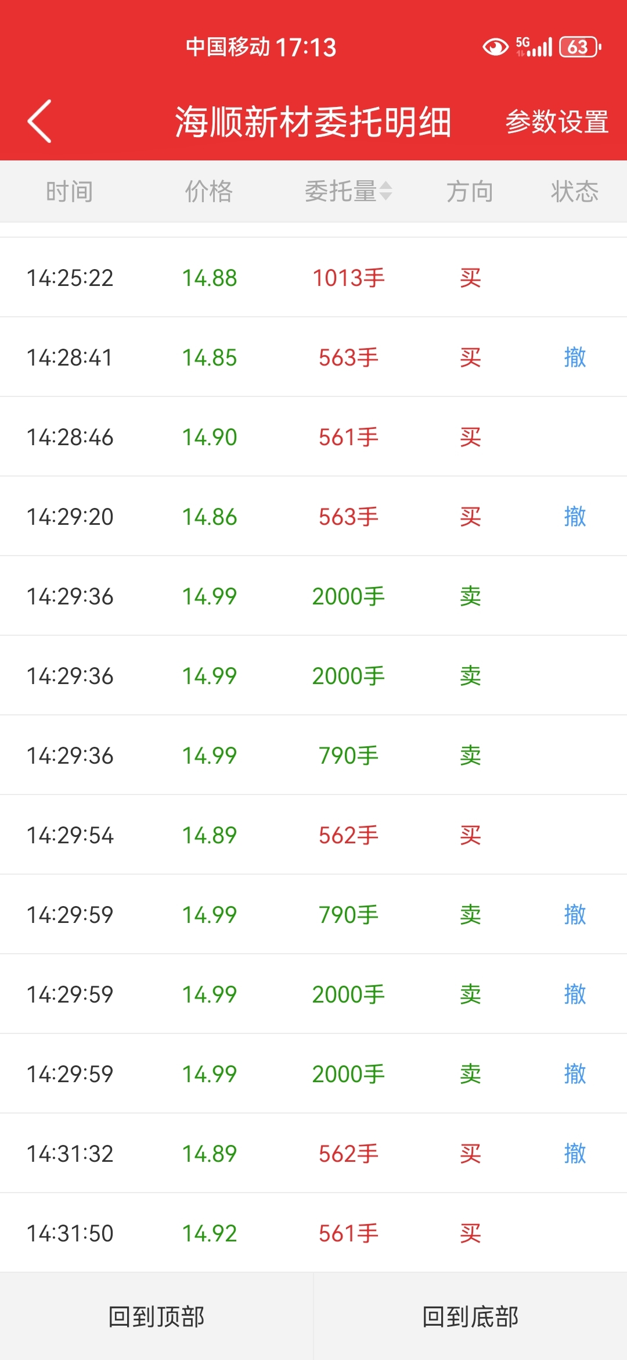Open 参数设置 settings

(557, 122)
